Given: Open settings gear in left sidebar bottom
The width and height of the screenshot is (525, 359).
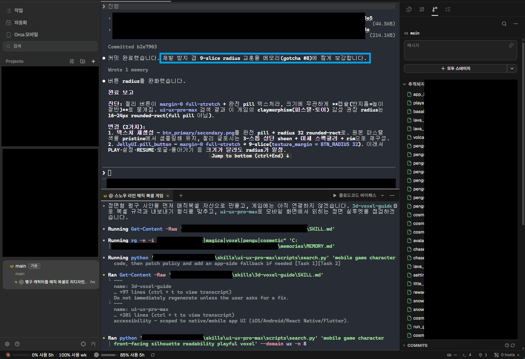Looking at the screenshot, I should [7, 344].
